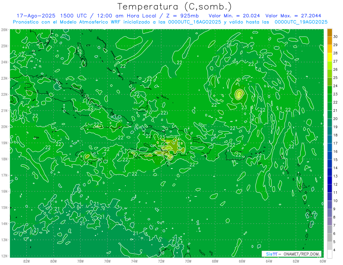Click the "20N" latitude axis label
The image size is (343, 265).
pyautogui.click(x=4, y=127)
